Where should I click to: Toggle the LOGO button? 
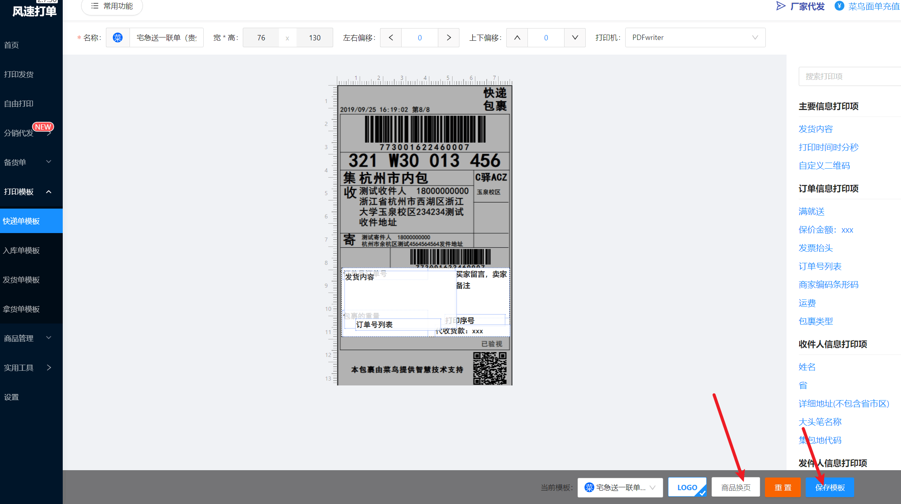coord(687,487)
